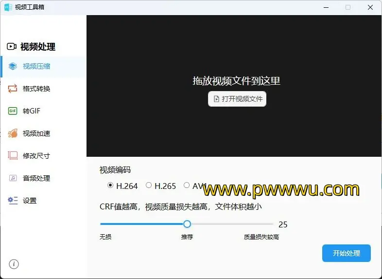Click the blue 开始处理 button
382x279 pixels.
(x=346, y=253)
